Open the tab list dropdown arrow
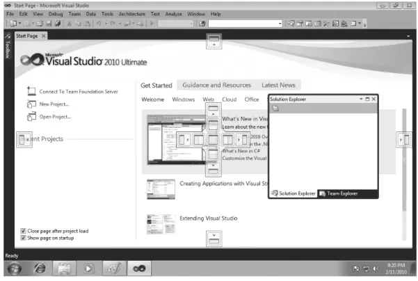Viewport: 418px width, 281px height. coord(408,36)
